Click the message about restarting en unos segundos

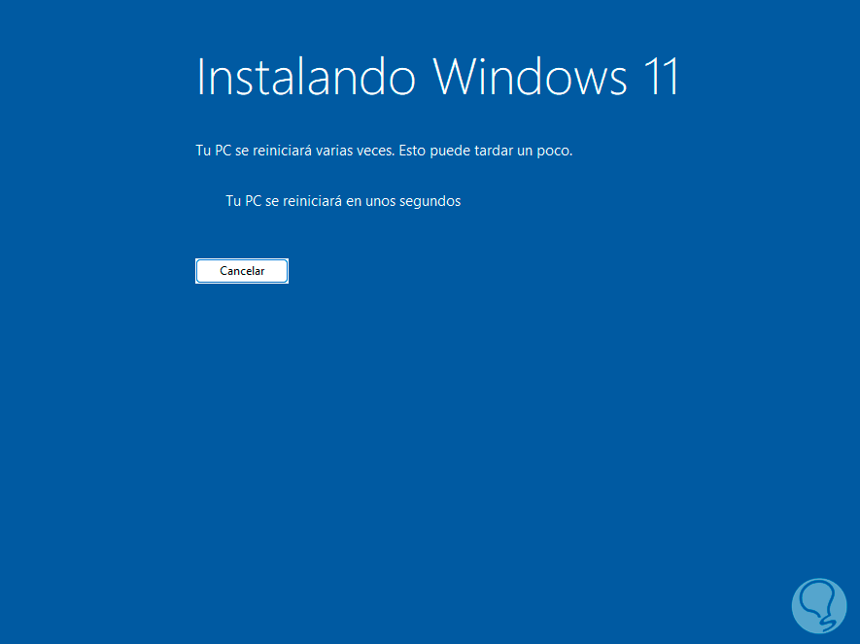click(343, 201)
